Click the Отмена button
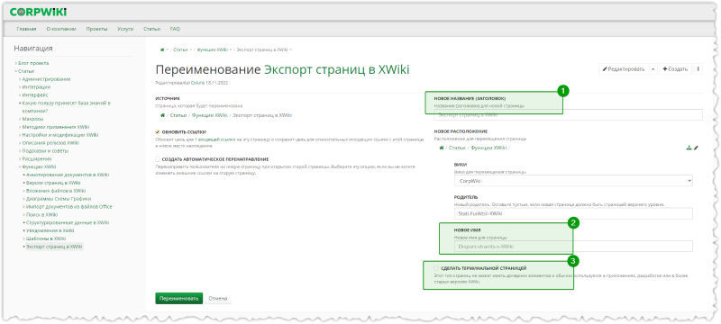This screenshot has width=721, height=324. tap(217, 298)
